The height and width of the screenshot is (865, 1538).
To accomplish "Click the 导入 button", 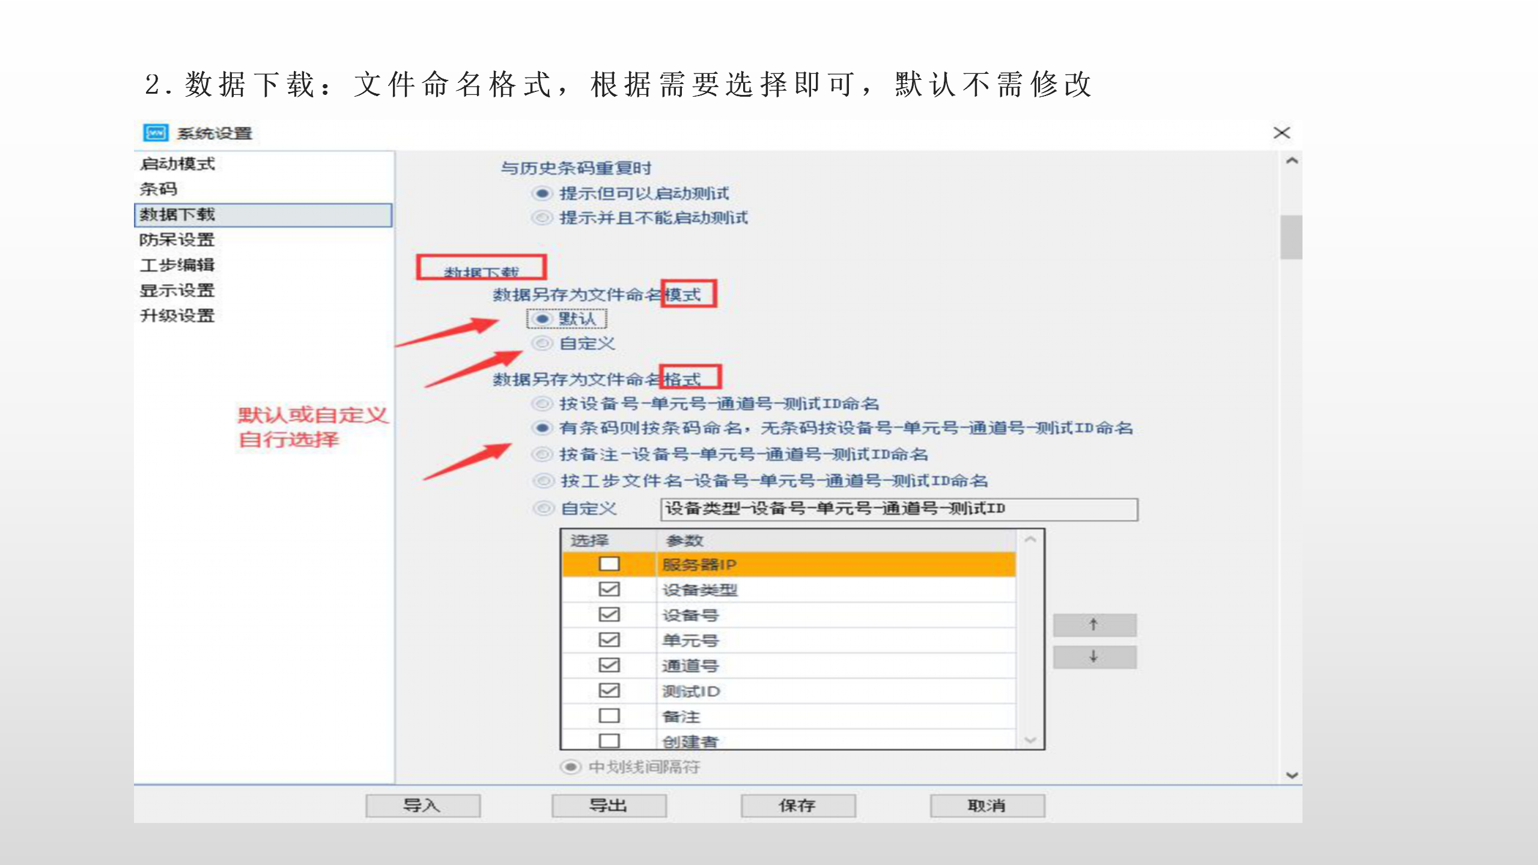I will point(423,806).
